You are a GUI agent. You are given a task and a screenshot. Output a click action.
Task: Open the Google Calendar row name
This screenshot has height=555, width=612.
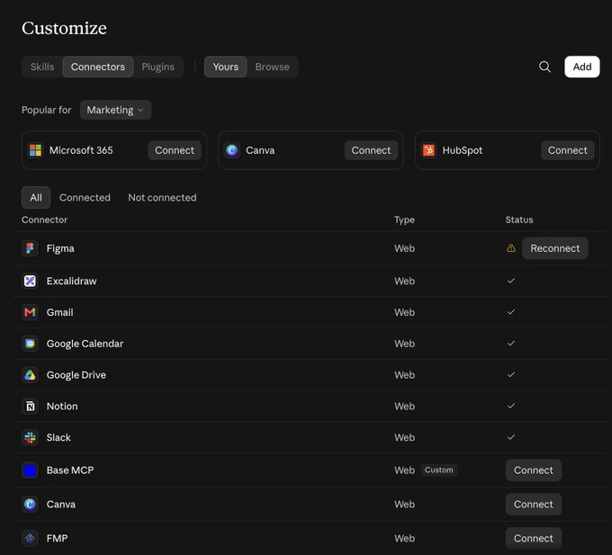click(85, 344)
